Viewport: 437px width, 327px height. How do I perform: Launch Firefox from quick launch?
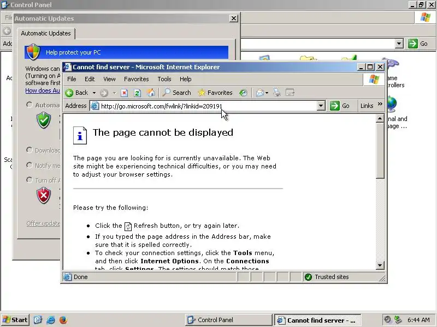click(x=63, y=320)
